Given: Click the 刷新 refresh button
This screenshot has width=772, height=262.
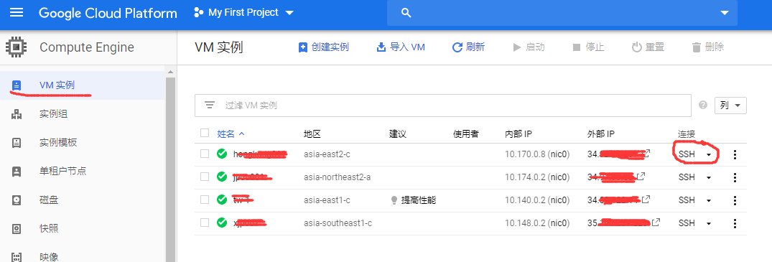Looking at the screenshot, I should (x=469, y=47).
